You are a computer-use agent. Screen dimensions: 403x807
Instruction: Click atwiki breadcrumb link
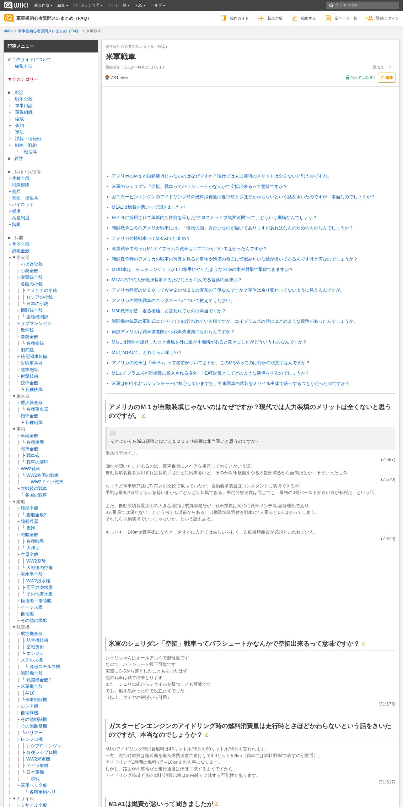[8, 31]
